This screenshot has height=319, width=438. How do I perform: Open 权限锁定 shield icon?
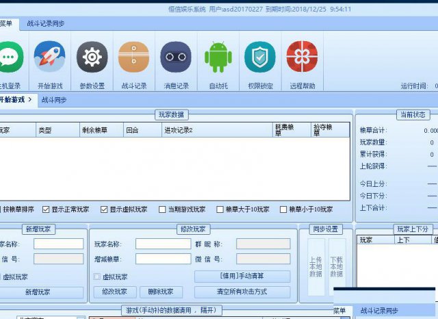[260, 57]
